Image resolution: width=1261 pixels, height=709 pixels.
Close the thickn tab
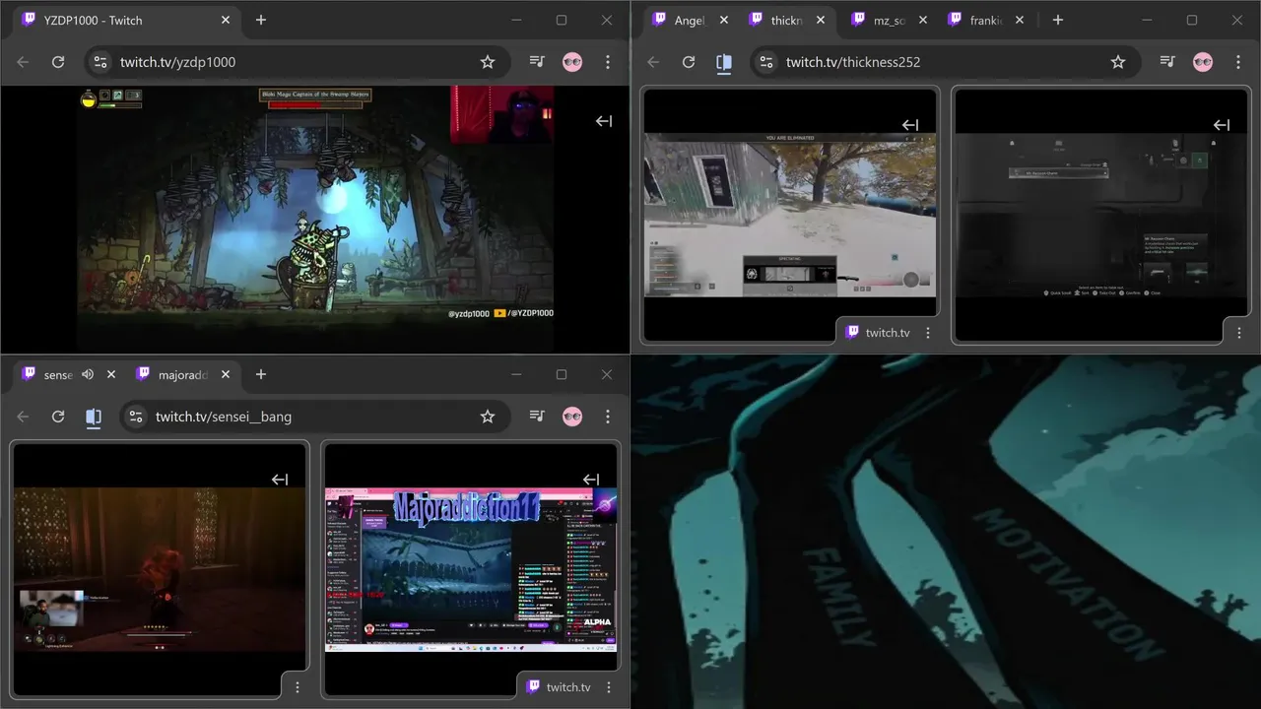coord(821,20)
